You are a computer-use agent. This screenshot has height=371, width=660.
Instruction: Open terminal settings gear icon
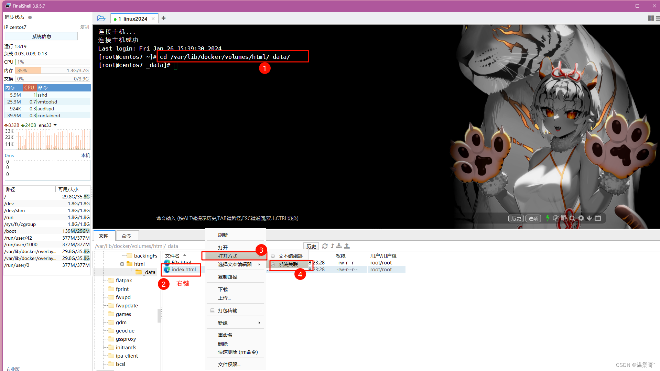(x=581, y=218)
